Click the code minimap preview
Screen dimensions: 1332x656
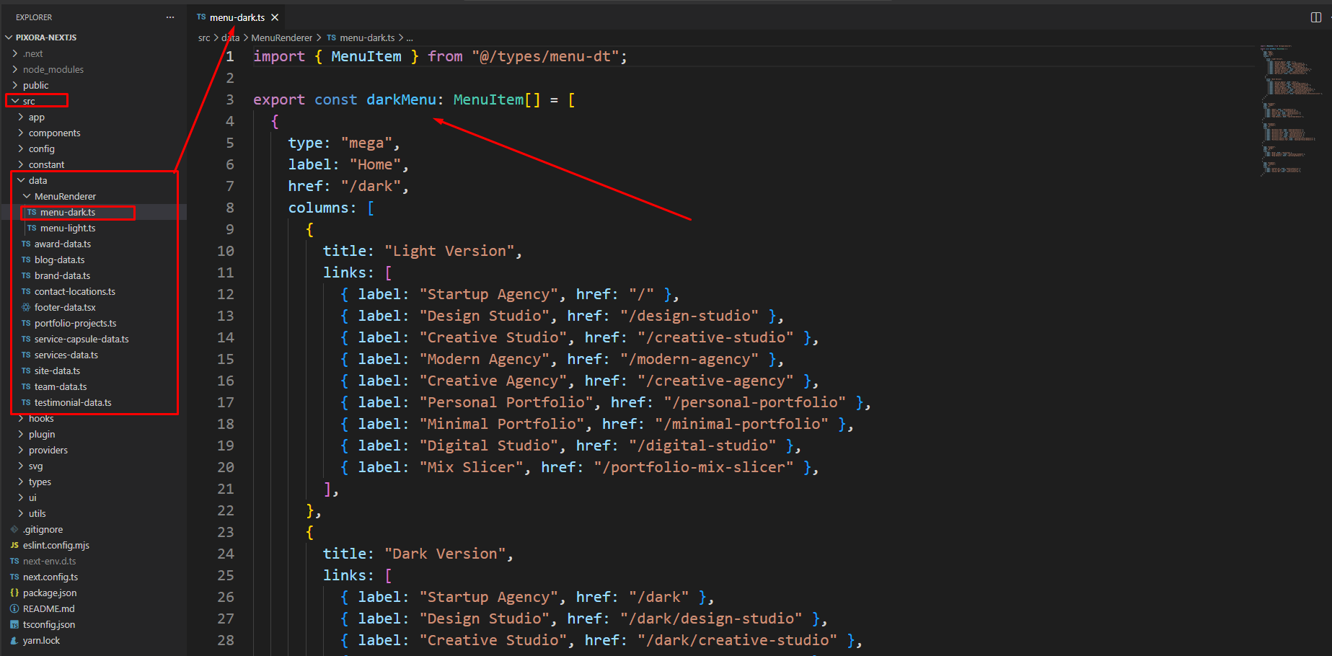click(x=1292, y=110)
